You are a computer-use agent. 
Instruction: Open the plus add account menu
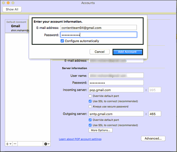tap(9, 144)
